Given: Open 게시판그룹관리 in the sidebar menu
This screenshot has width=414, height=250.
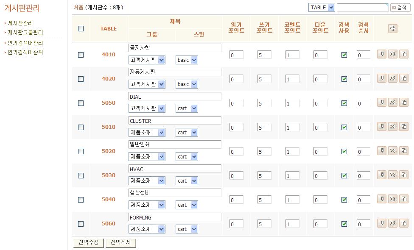Looking at the screenshot, I should point(25,32).
